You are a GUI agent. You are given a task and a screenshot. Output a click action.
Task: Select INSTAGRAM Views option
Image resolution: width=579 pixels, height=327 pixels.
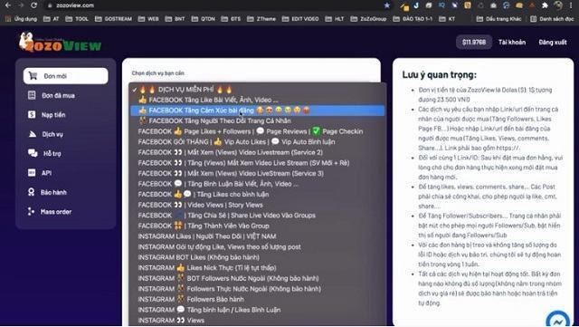(257, 321)
